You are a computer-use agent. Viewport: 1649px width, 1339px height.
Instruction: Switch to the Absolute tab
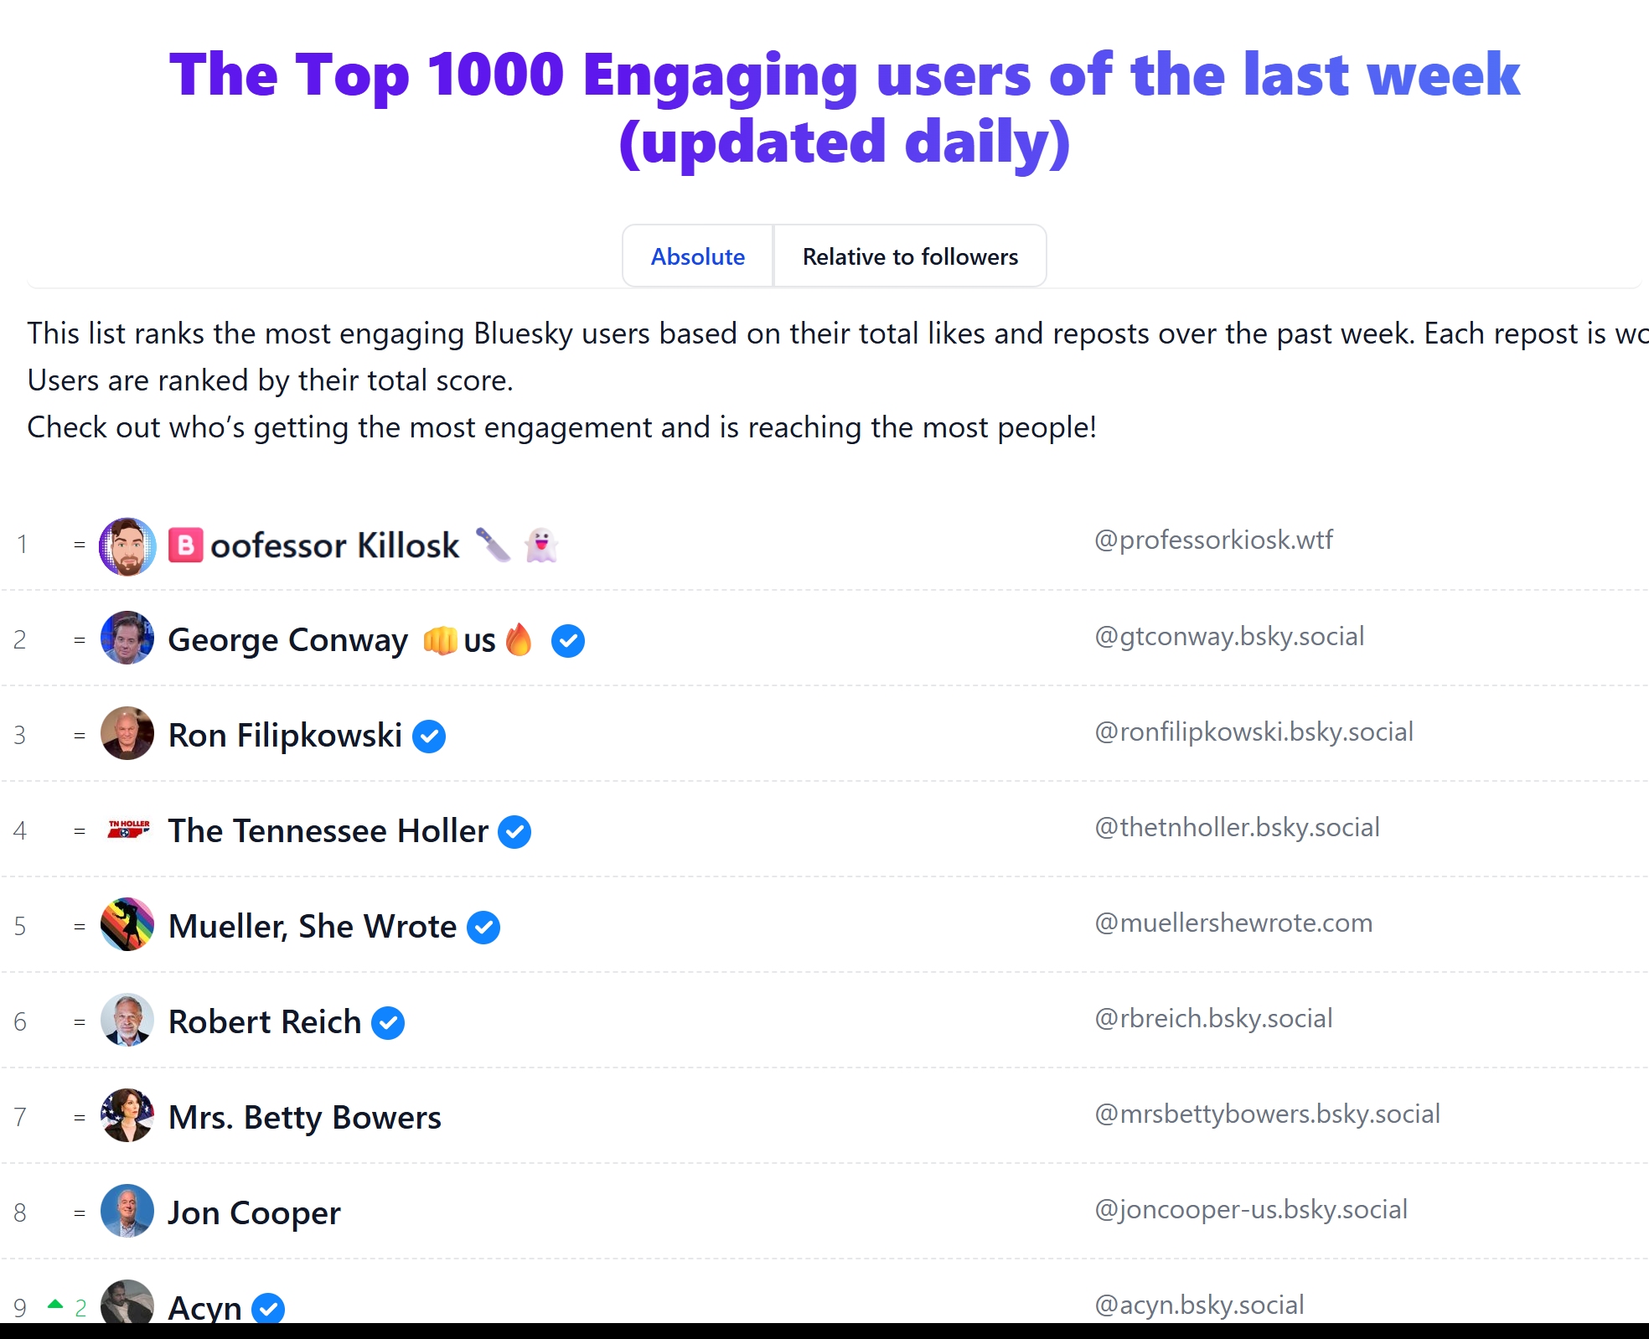pos(697,256)
